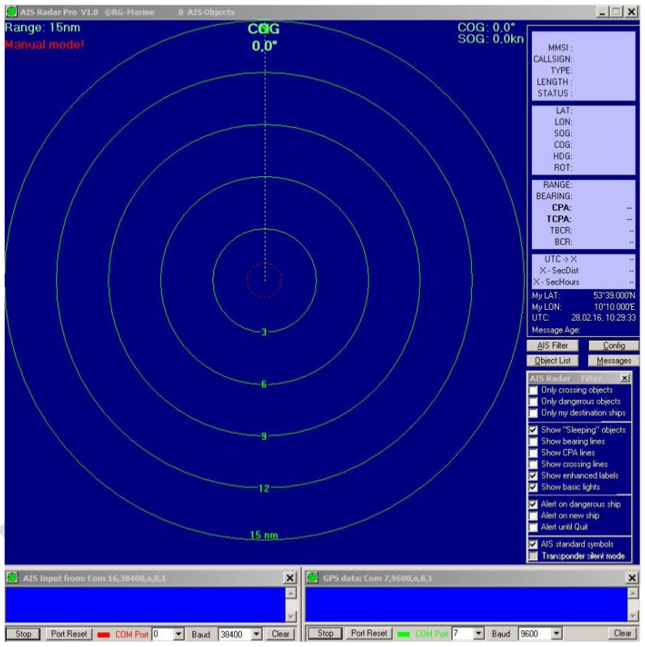Enable Transponder silent mode checkbox
This screenshot has height=647, width=645.
pos(533,555)
